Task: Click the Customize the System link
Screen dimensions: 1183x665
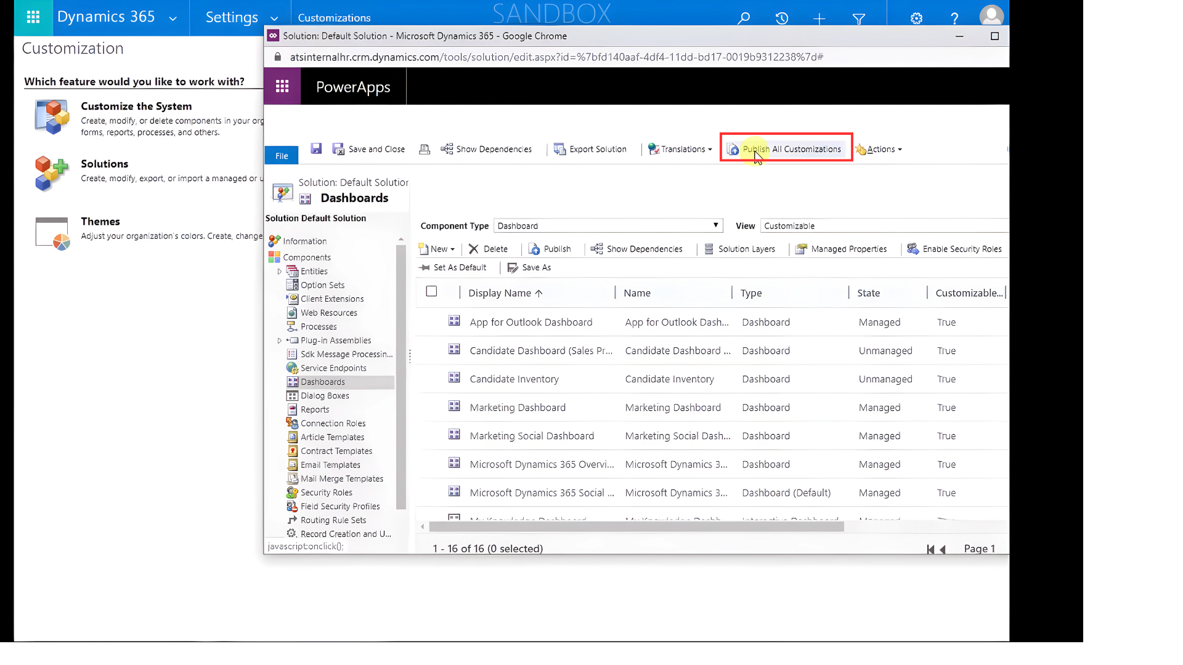Action: coord(136,106)
